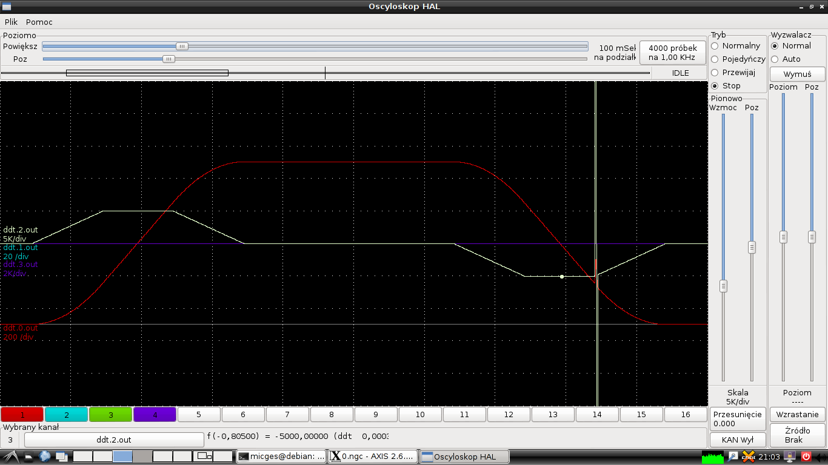
Task: Open the Pomoc menu
Action: click(39, 22)
